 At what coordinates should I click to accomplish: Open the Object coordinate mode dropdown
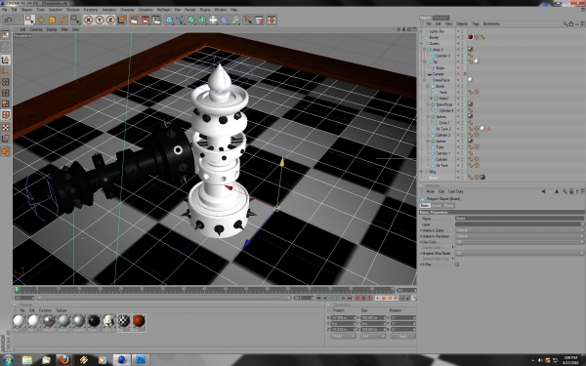343,336
